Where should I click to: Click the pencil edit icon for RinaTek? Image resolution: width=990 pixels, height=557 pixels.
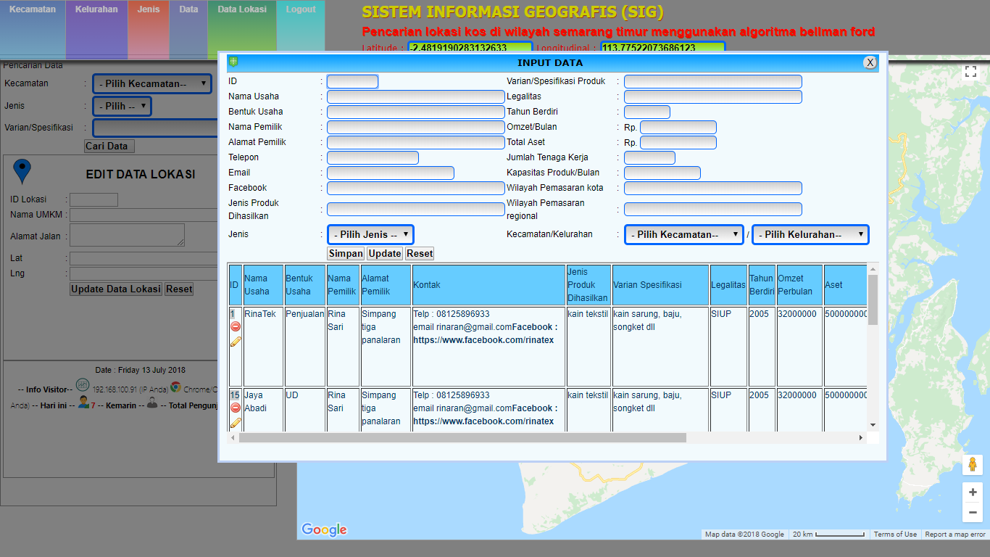tap(236, 341)
